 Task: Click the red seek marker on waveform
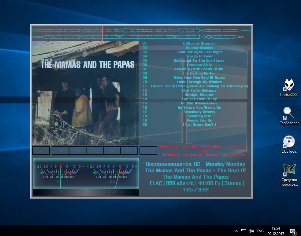click(103, 34)
